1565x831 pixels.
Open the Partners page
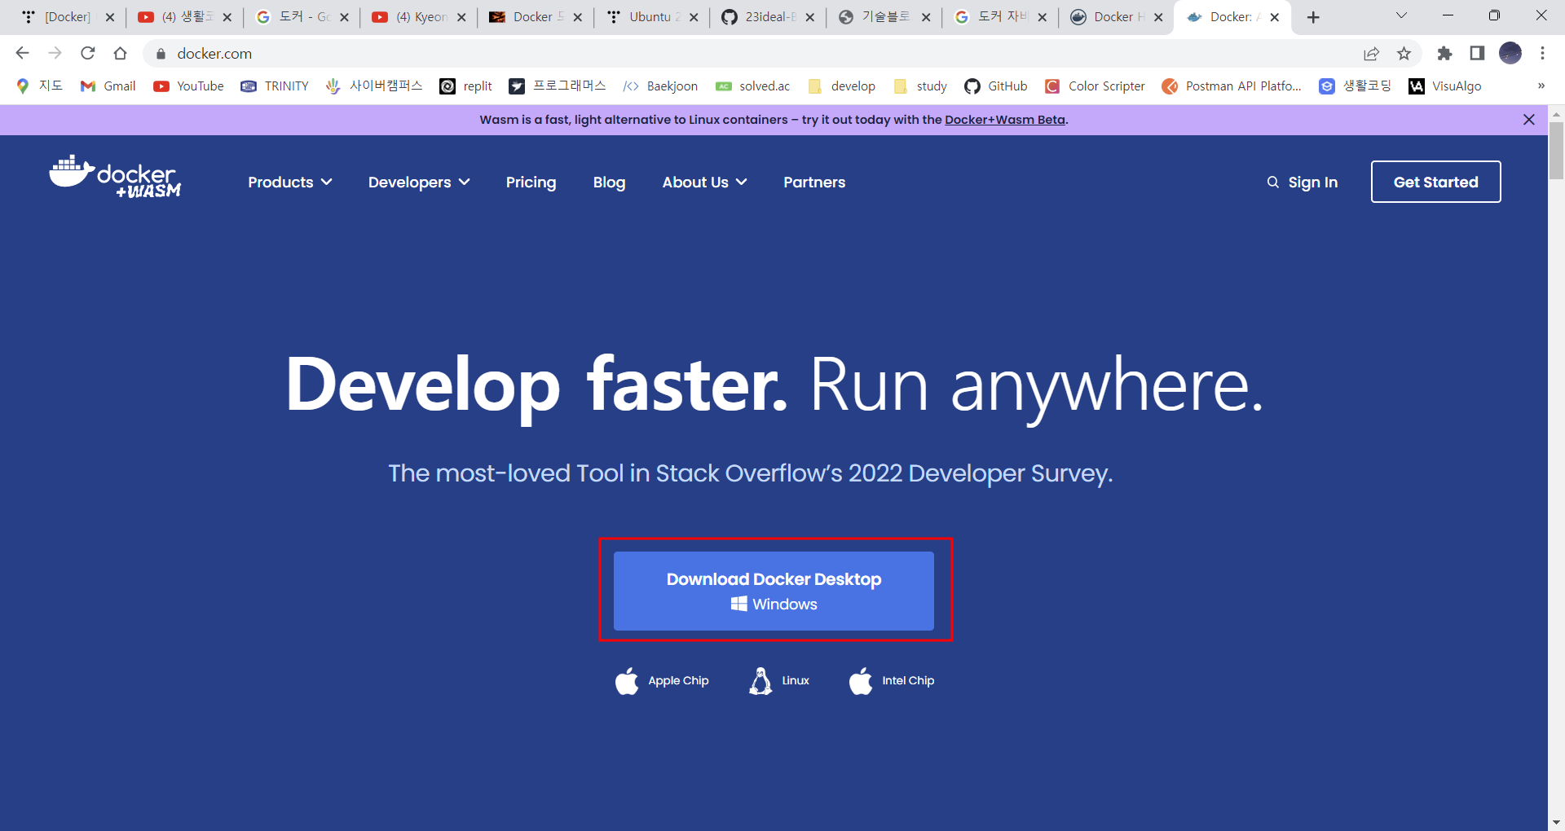[x=814, y=182]
